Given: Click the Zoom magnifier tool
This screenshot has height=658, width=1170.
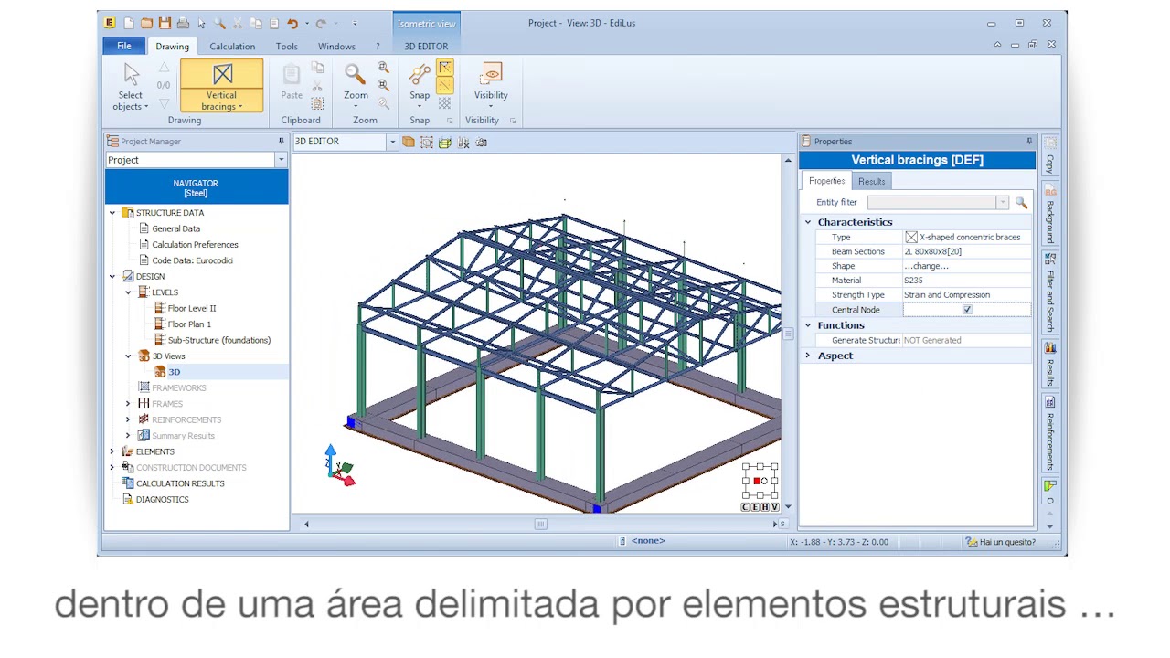Looking at the screenshot, I should (355, 75).
